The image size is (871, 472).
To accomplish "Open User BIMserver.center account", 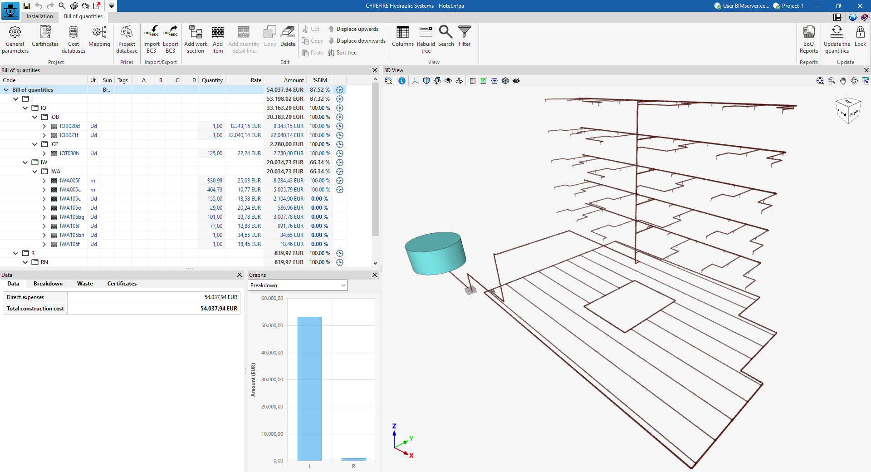I will pos(741,6).
